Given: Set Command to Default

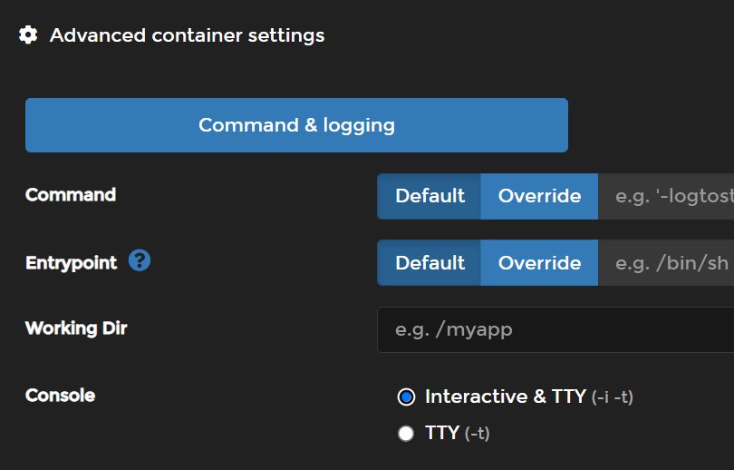Looking at the screenshot, I should (x=430, y=196).
